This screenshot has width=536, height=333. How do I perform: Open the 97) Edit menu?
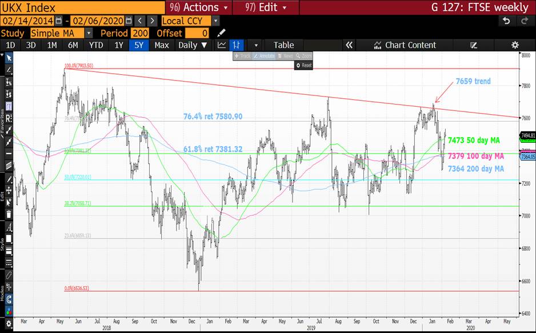click(266, 7)
